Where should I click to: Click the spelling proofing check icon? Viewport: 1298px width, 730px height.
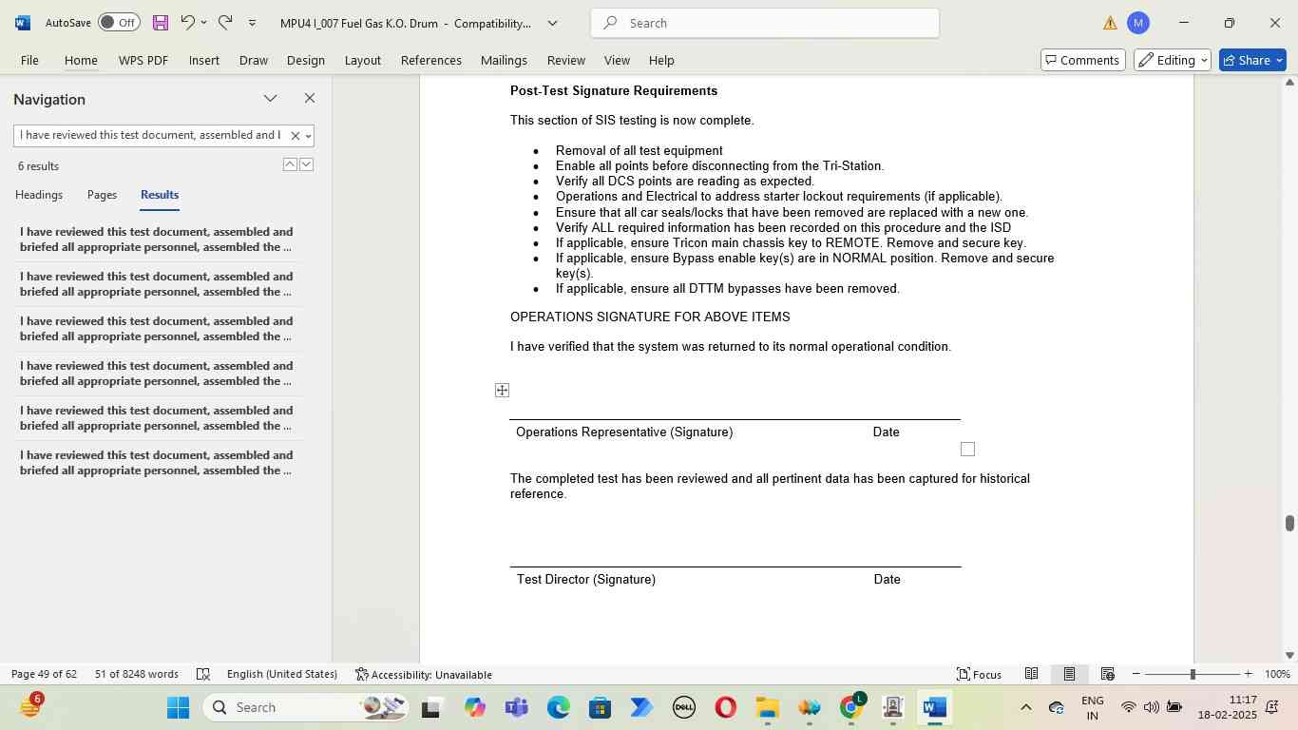[202, 674]
